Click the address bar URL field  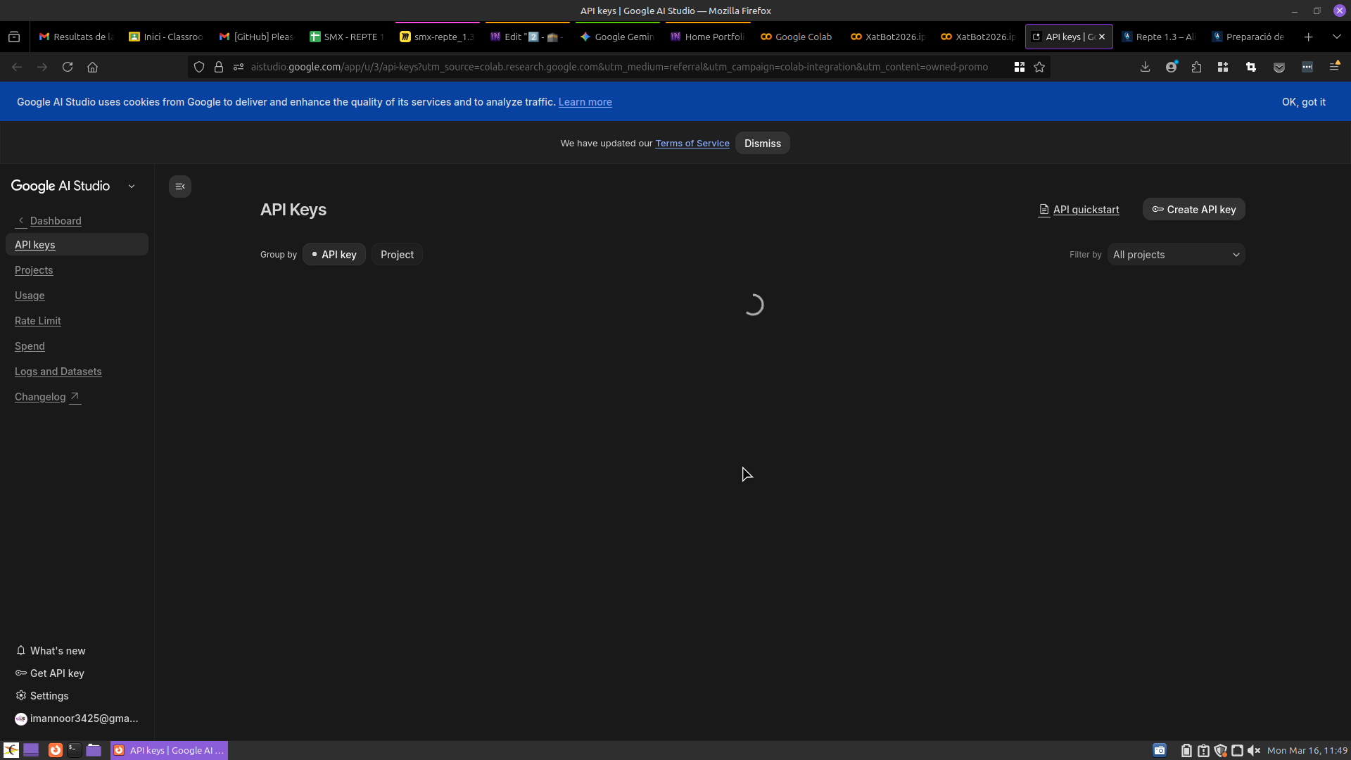pos(619,67)
